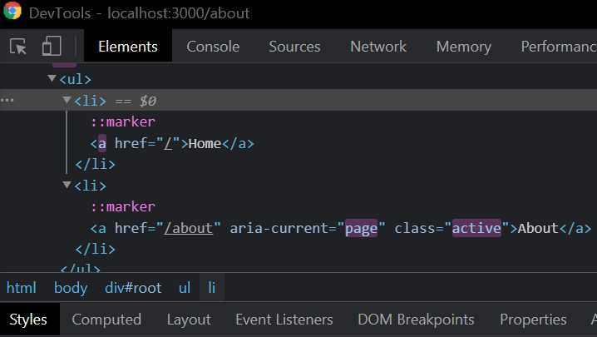Select ul in the breadcrumb bar
This screenshot has width=597, height=337.
[x=185, y=288]
